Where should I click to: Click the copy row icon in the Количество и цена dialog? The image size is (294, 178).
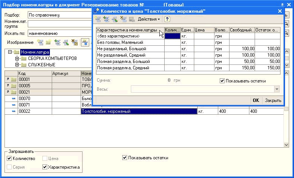106,19
